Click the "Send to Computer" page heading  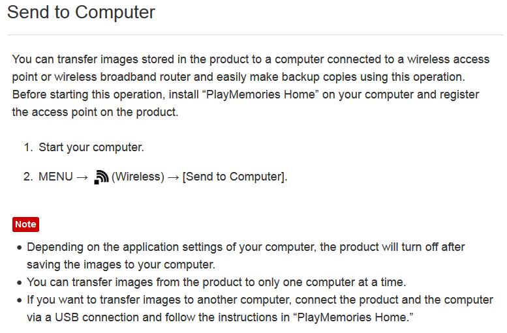point(81,12)
